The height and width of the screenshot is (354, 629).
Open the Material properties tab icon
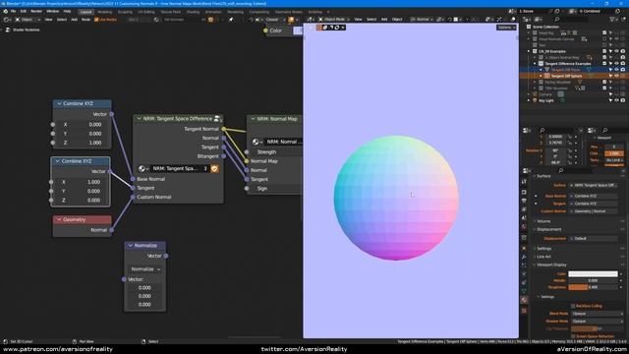pyautogui.click(x=524, y=300)
